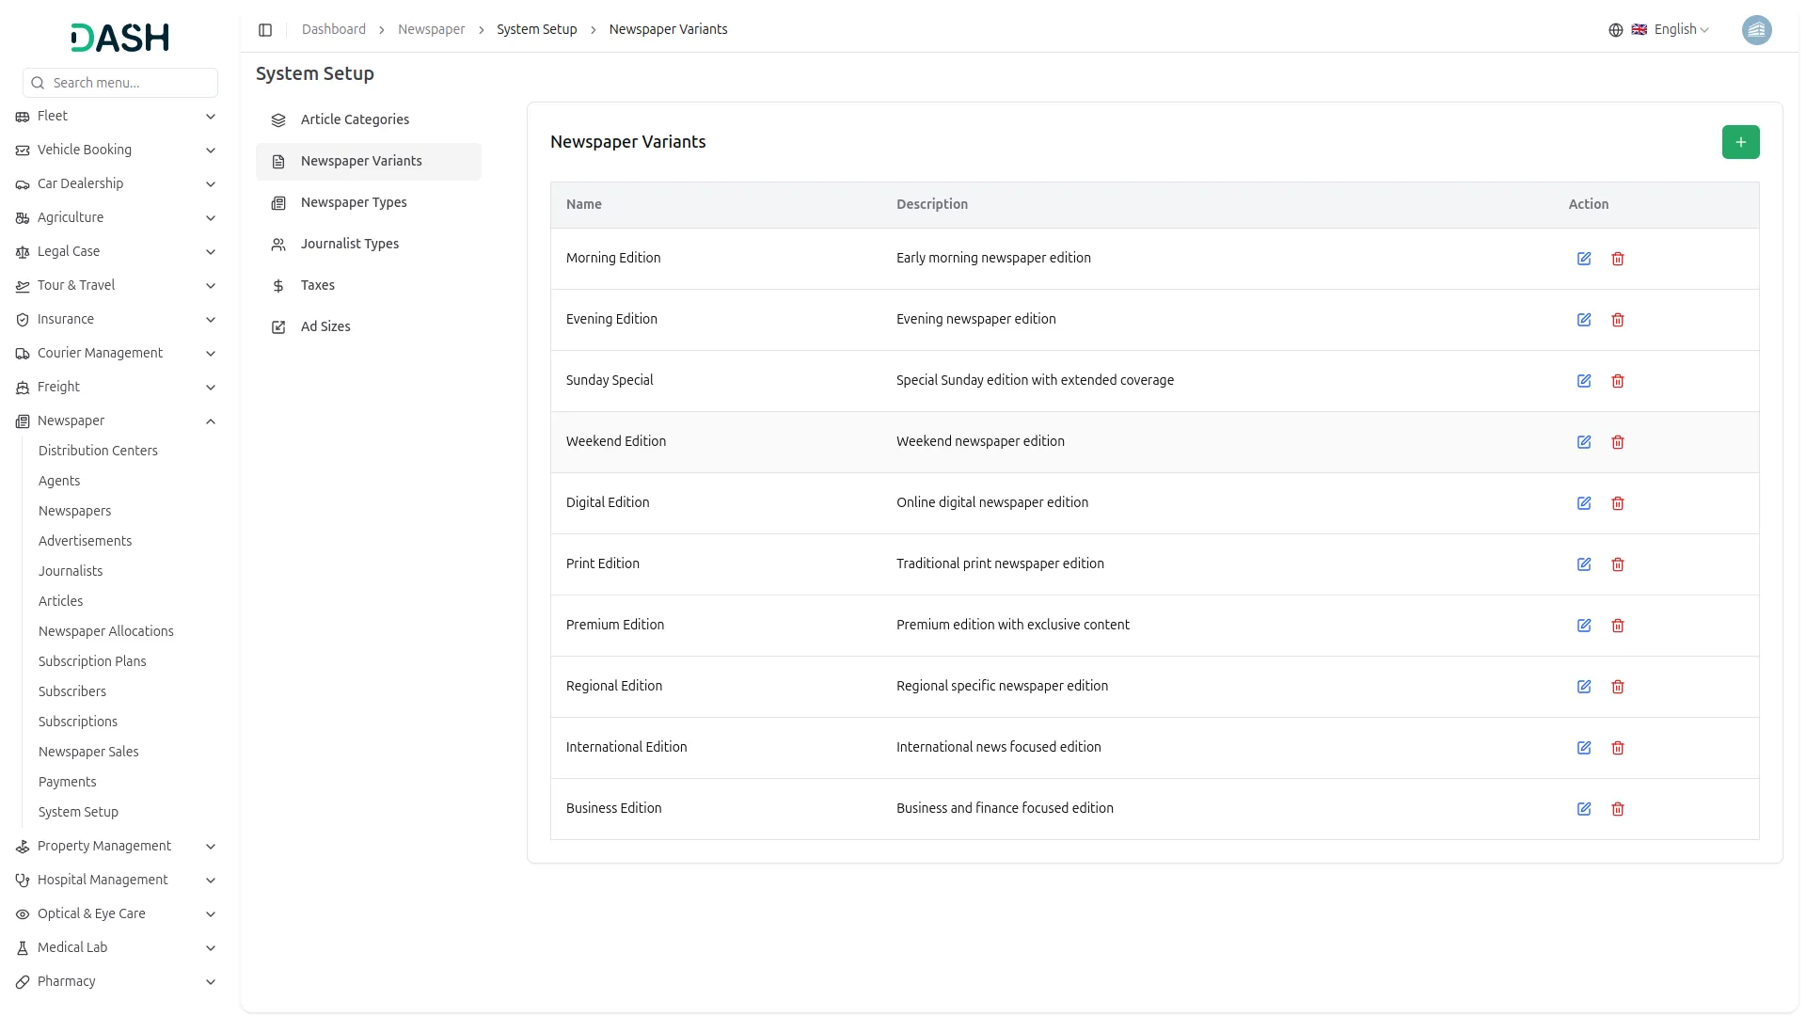The height and width of the screenshot is (1016, 1806).
Task: Open the Journalist Types setup tab
Action: click(x=349, y=244)
